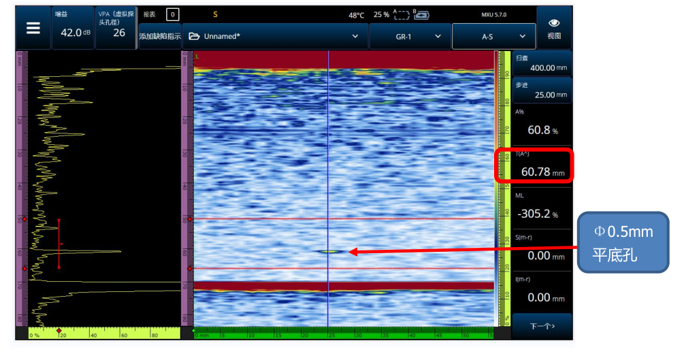The width and height of the screenshot is (684, 358).
Task: Click the ML -305.2 % reading
Action: click(542, 208)
